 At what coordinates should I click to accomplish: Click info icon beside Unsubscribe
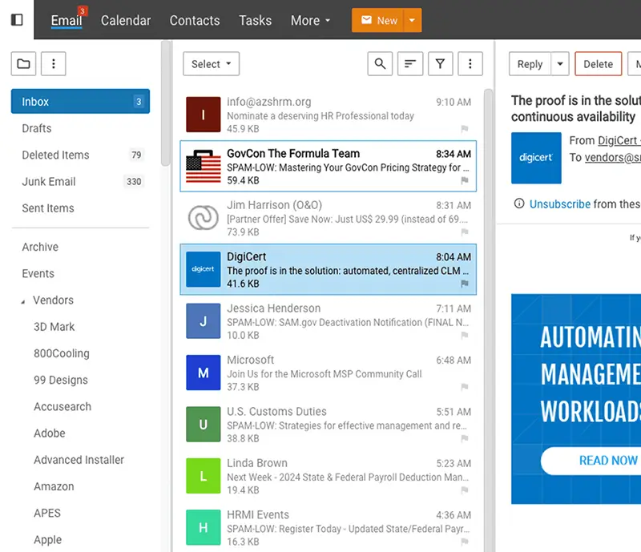[519, 203]
